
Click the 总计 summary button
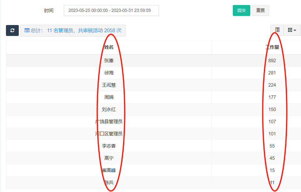point(73,31)
